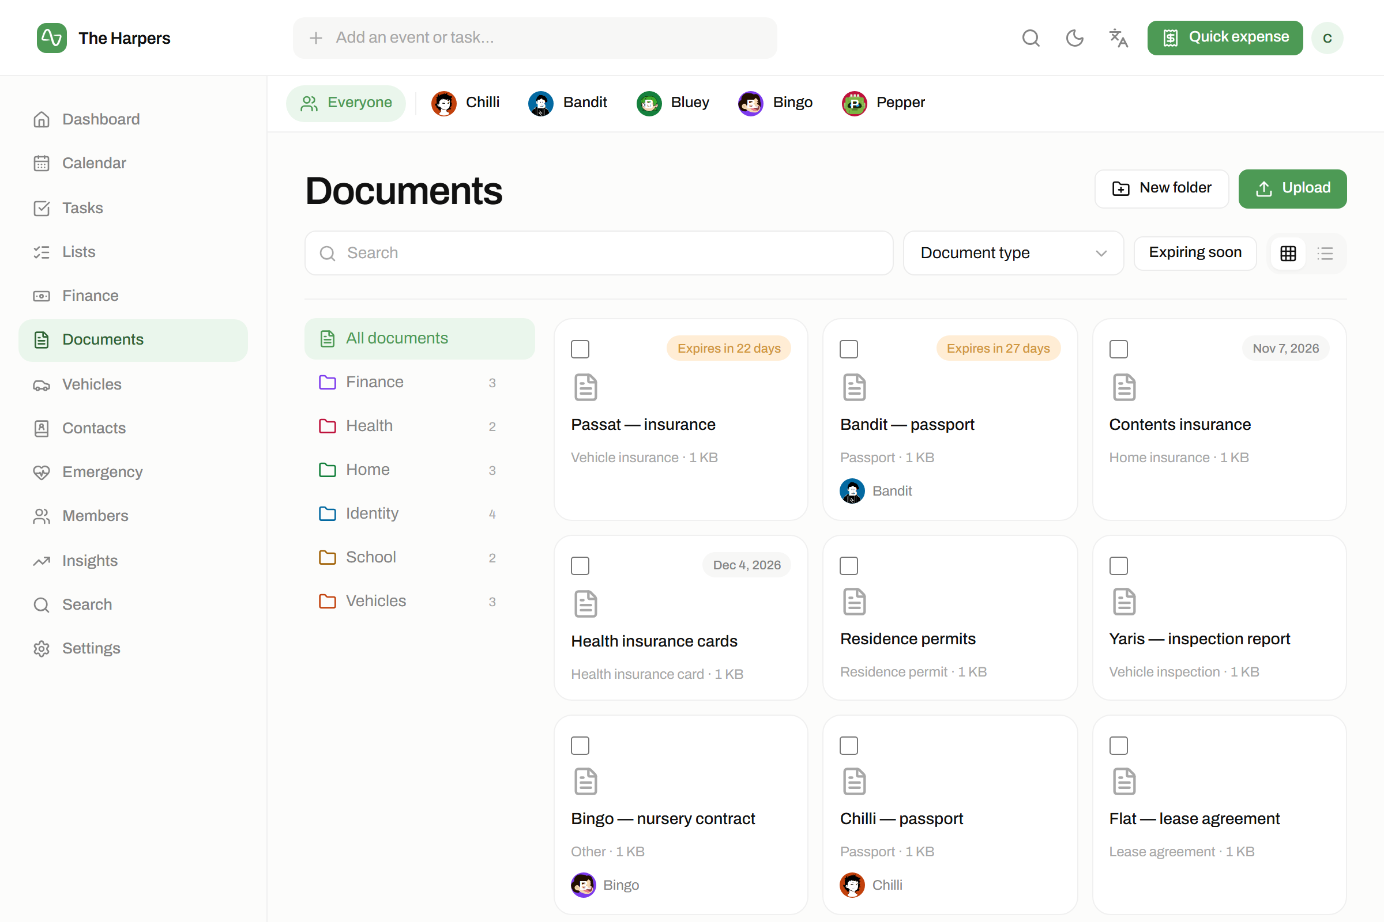Image resolution: width=1384 pixels, height=922 pixels.
Task: Select Bandit — passport checkbox
Action: (x=848, y=349)
